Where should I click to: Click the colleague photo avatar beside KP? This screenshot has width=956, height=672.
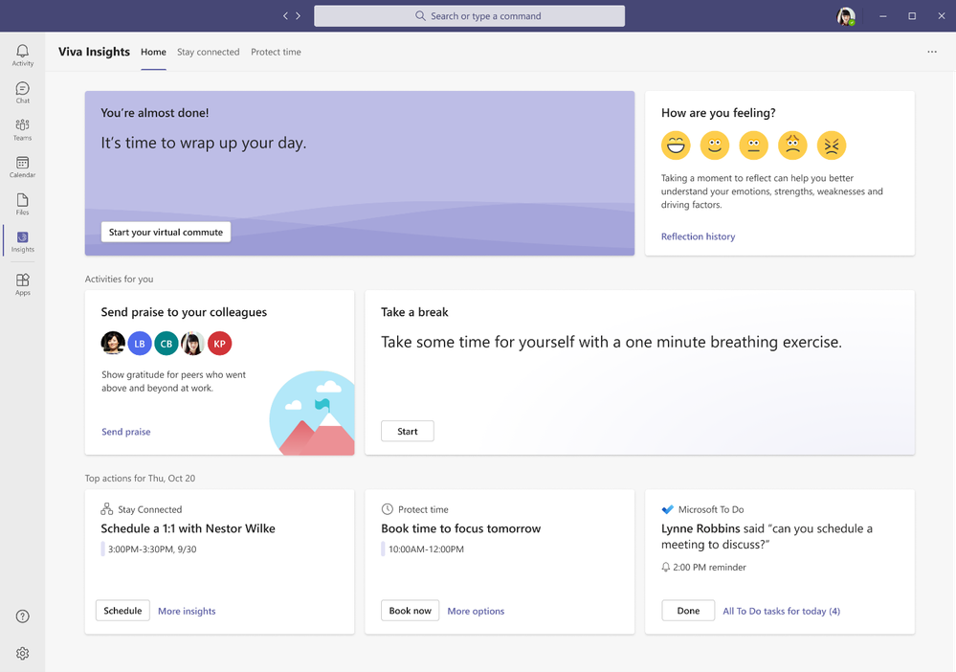[192, 344]
